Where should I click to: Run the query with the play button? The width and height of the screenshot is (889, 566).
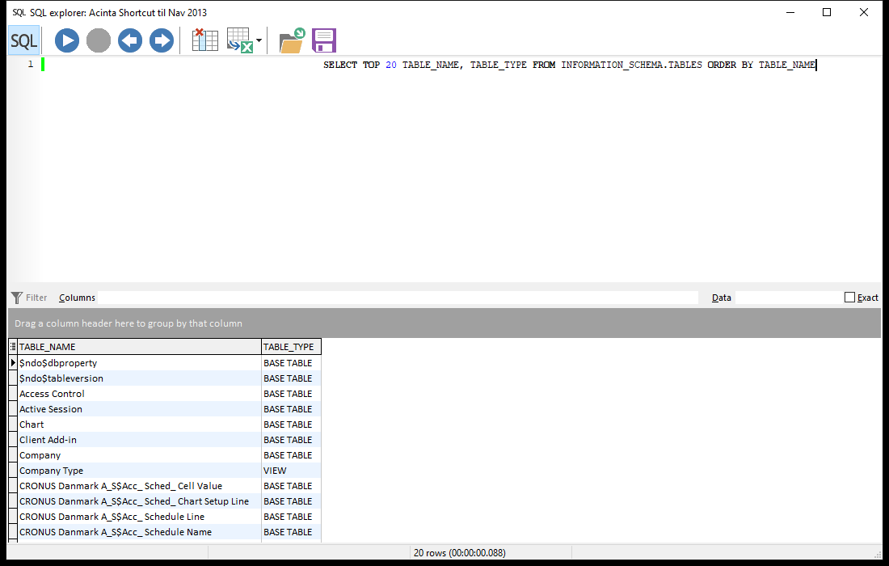pos(67,41)
